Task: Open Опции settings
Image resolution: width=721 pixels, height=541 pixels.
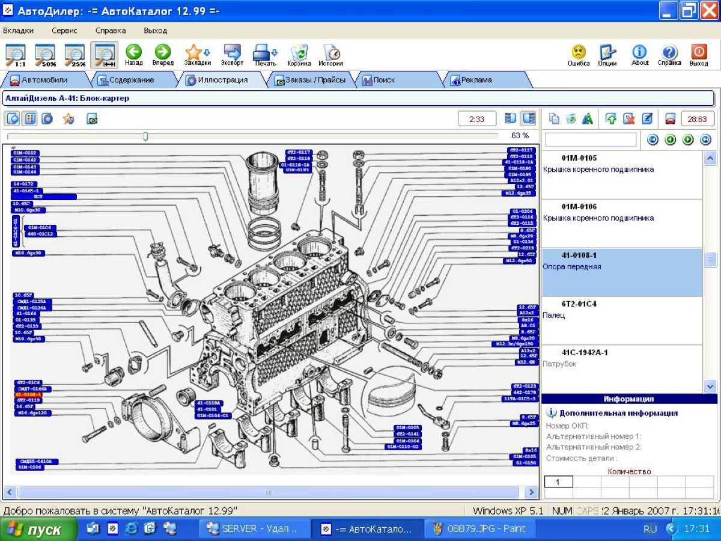Action: [x=607, y=55]
